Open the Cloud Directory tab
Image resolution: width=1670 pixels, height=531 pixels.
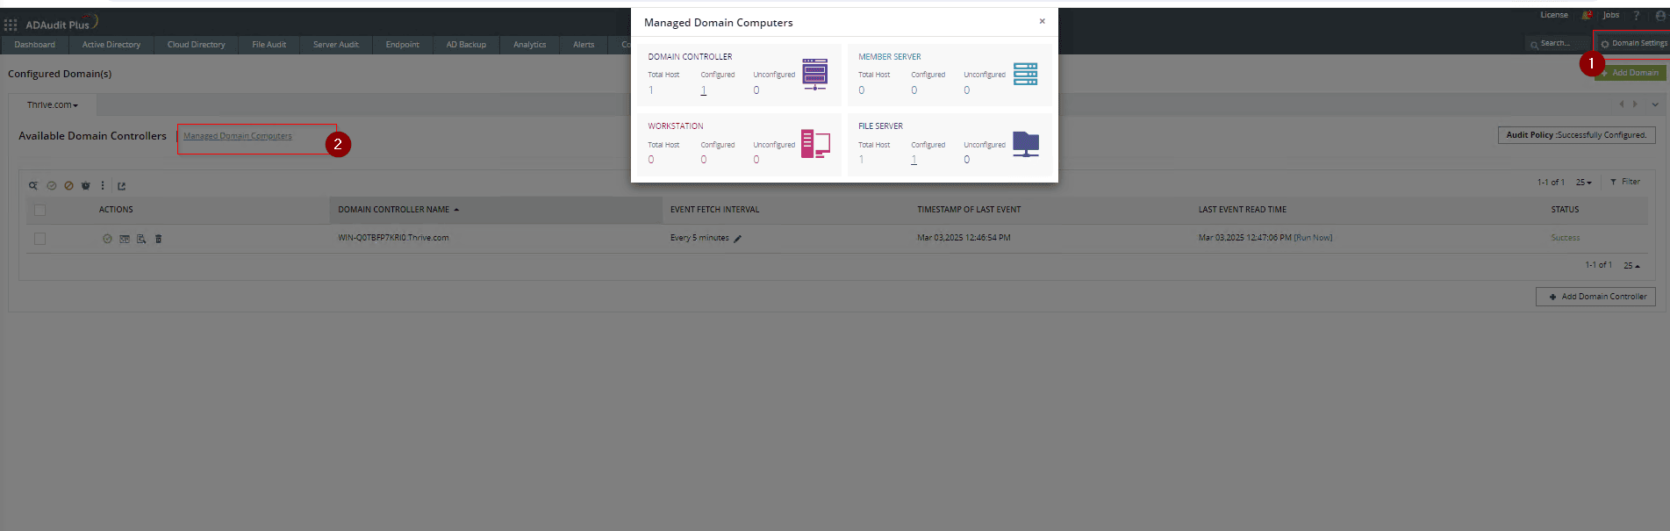[197, 45]
